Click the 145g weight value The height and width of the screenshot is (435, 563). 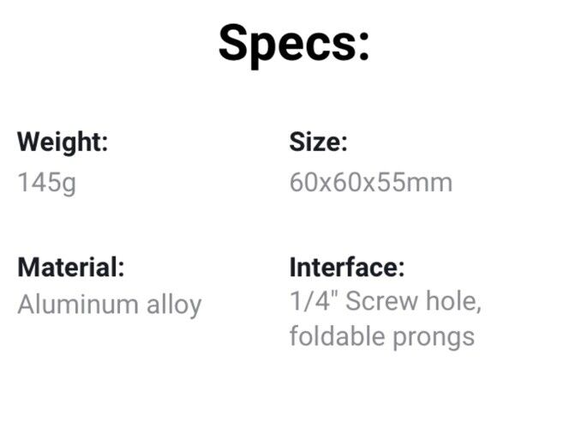tap(46, 183)
